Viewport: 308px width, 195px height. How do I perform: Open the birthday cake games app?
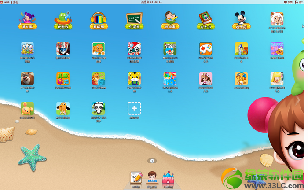[x=170, y=78]
